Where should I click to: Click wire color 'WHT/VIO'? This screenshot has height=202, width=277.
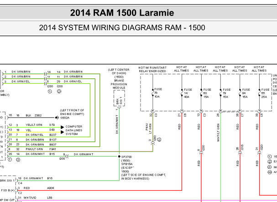[x=30, y=198]
